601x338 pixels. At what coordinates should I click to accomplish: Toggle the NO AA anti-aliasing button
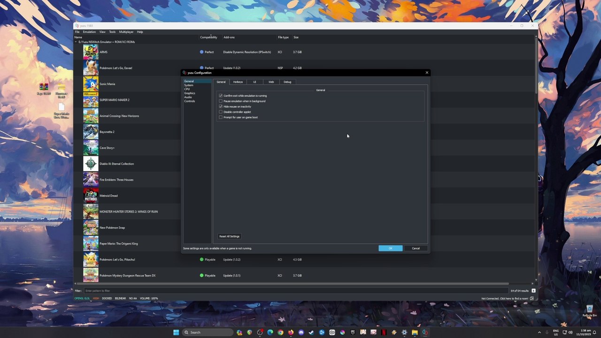coord(133,299)
